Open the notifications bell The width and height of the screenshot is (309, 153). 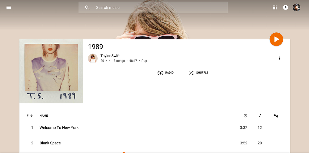point(285,7)
